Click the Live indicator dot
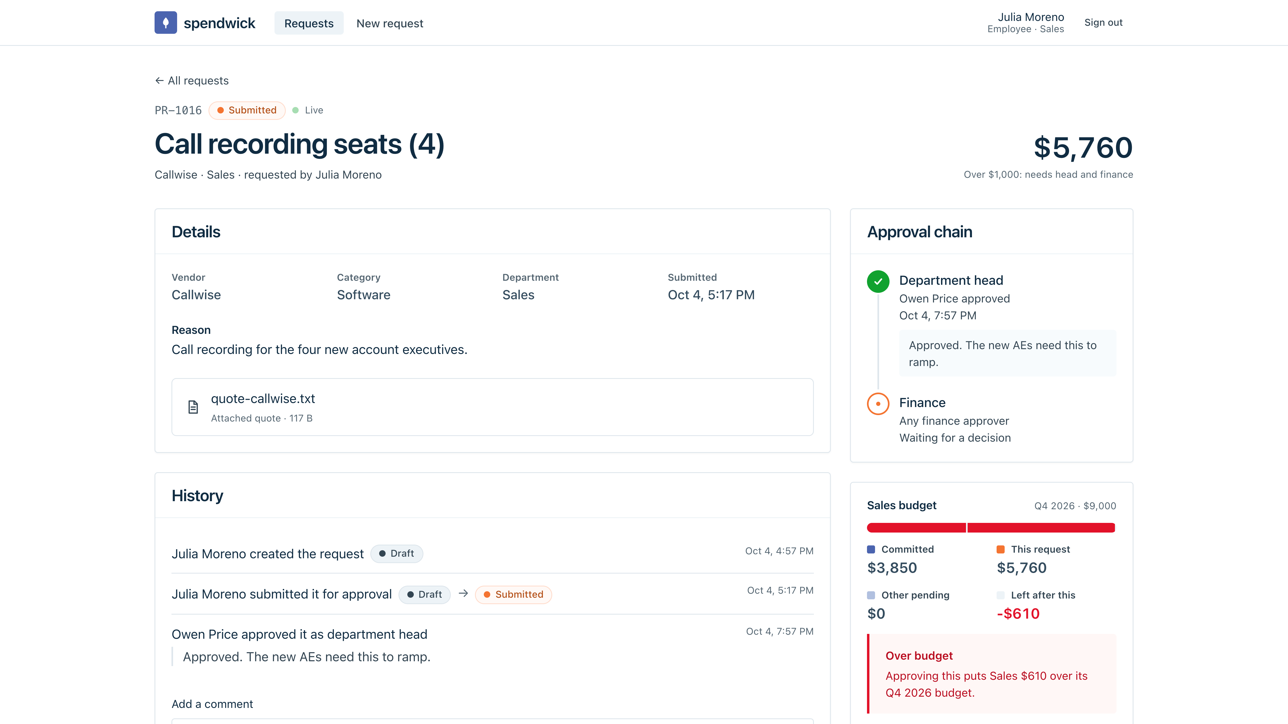This screenshot has width=1288, height=724. point(295,110)
